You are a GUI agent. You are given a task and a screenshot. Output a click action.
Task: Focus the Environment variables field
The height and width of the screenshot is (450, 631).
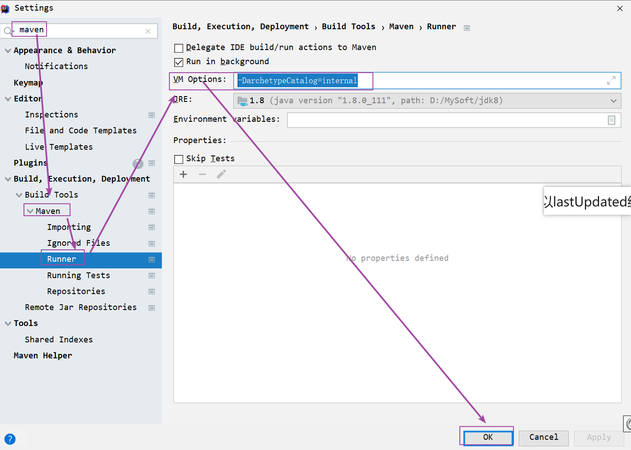click(x=454, y=120)
